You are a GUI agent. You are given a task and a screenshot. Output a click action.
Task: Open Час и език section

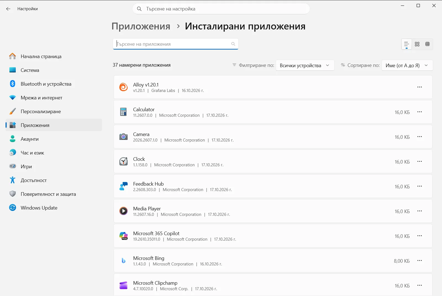(54, 153)
